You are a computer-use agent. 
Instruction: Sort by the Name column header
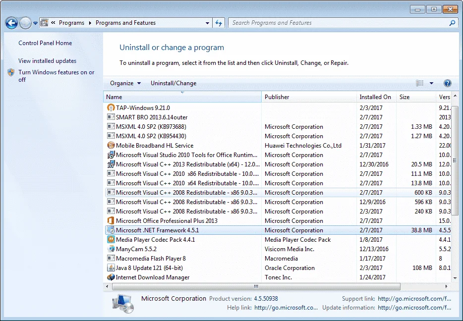point(182,97)
